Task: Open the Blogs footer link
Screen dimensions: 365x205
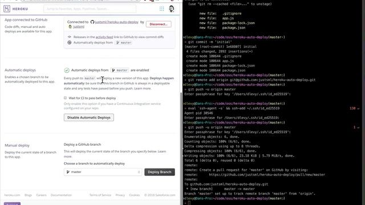Action: 28,195
